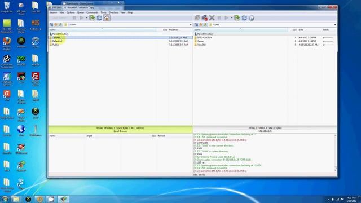
Task: Click the taskbar clock
Action: tap(351, 199)
